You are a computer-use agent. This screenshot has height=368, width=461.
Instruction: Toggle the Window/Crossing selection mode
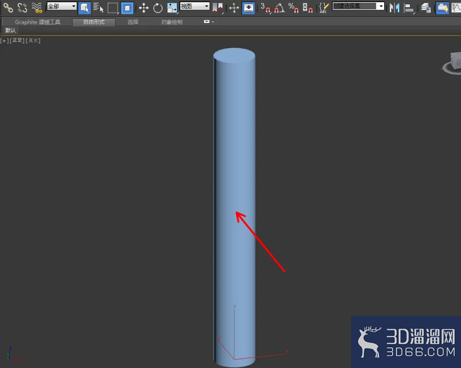pyautogui.click(x=127, y=8)
